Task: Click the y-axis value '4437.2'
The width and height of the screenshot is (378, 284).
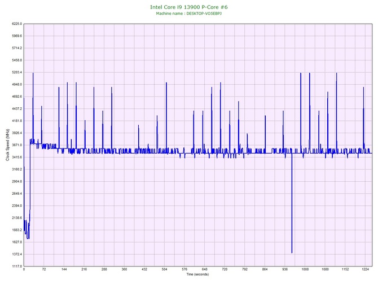Action: tap(17, 109)
